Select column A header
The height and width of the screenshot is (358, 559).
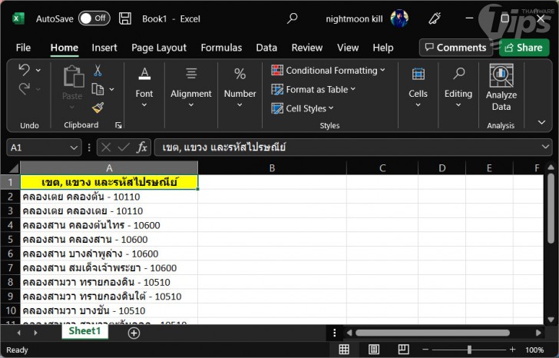pos(109,167)
